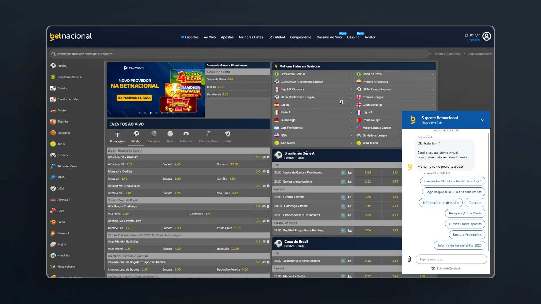Go to first carousel banner dot

139,113
